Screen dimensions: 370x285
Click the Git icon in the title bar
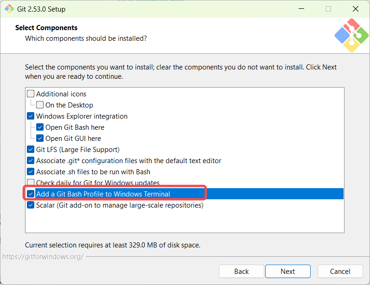(9, 9)
